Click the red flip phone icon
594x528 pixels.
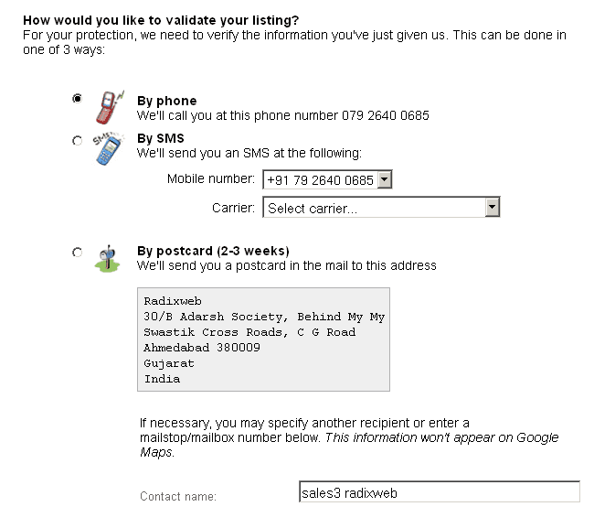(109, 106)
